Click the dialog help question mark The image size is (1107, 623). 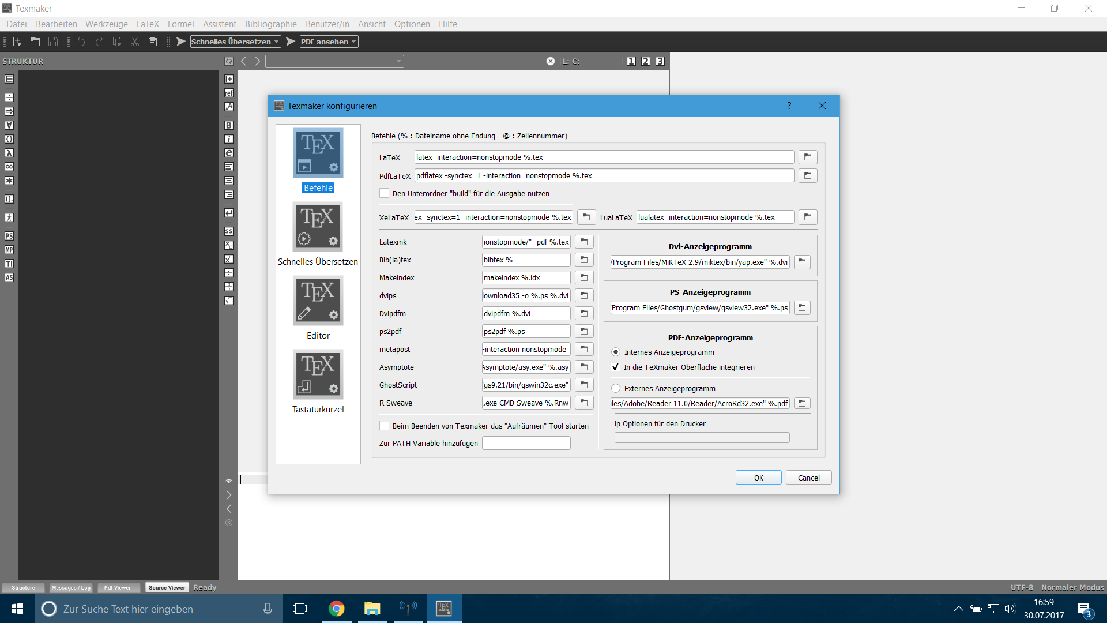click(x=789, y=106)
